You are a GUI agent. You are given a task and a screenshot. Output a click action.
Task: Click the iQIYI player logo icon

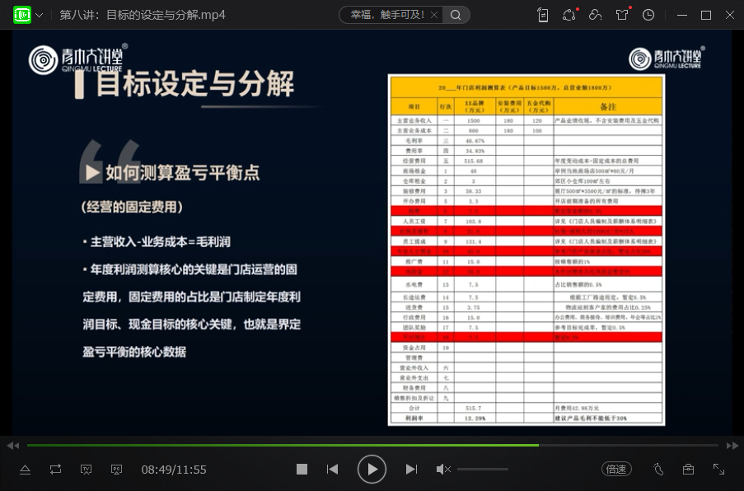coord(21,15)
